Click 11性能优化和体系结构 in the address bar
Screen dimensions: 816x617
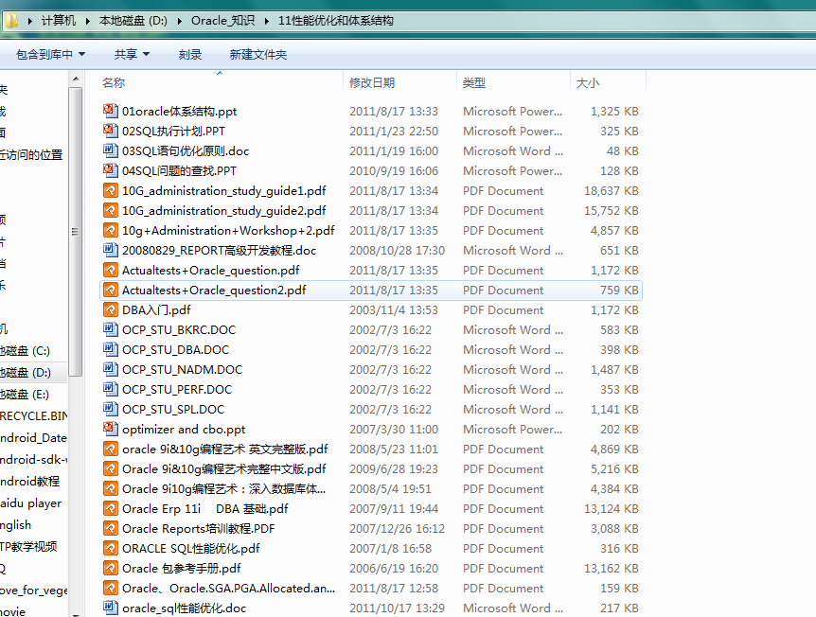(x=336, y=21)
